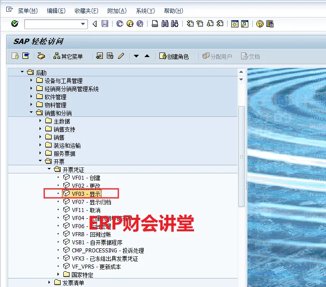This screenshot has width=326, height=287.
Task: Click the Generate Shortcut icon
Action: click(245, 24)
